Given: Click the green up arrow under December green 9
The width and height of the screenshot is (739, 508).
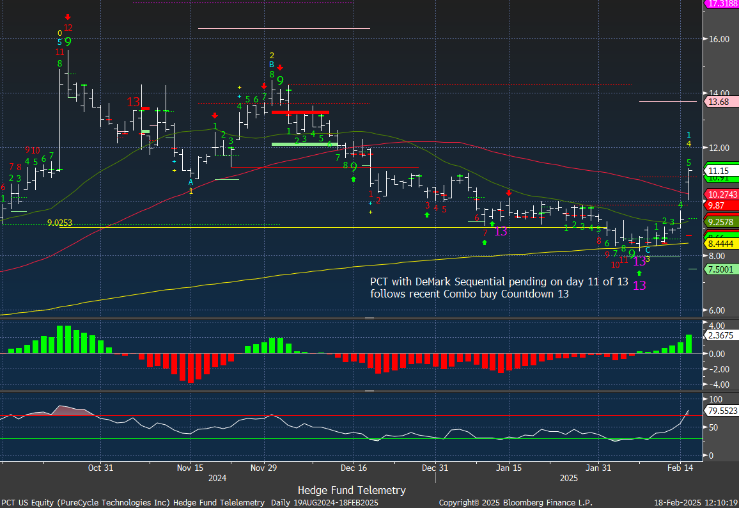Looking at the screenshot, I should (x=354, y=179).
